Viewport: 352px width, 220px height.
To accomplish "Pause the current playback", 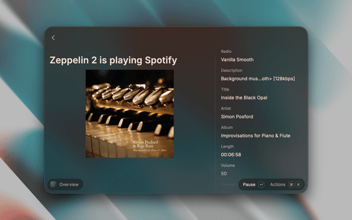I will (x=249, y=185).
